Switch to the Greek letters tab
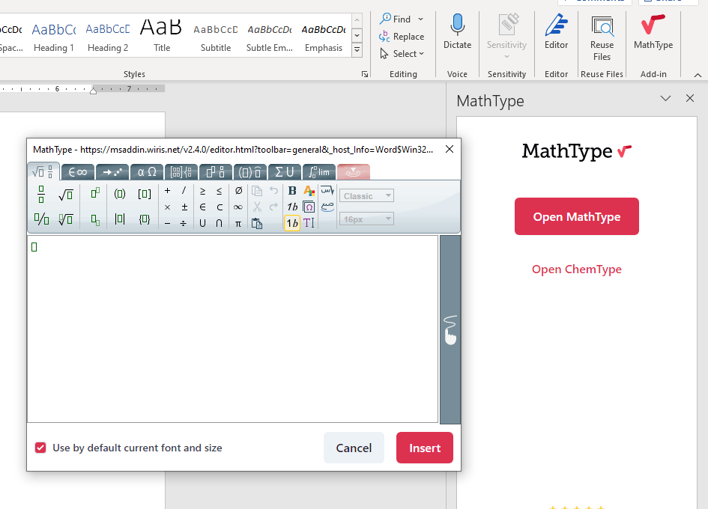The width and height of the screenshot is (708, 509). (147, 172)
